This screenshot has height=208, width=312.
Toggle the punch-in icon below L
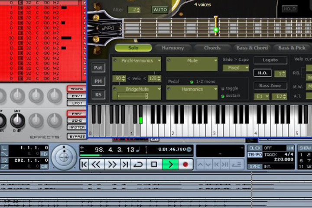4,154
